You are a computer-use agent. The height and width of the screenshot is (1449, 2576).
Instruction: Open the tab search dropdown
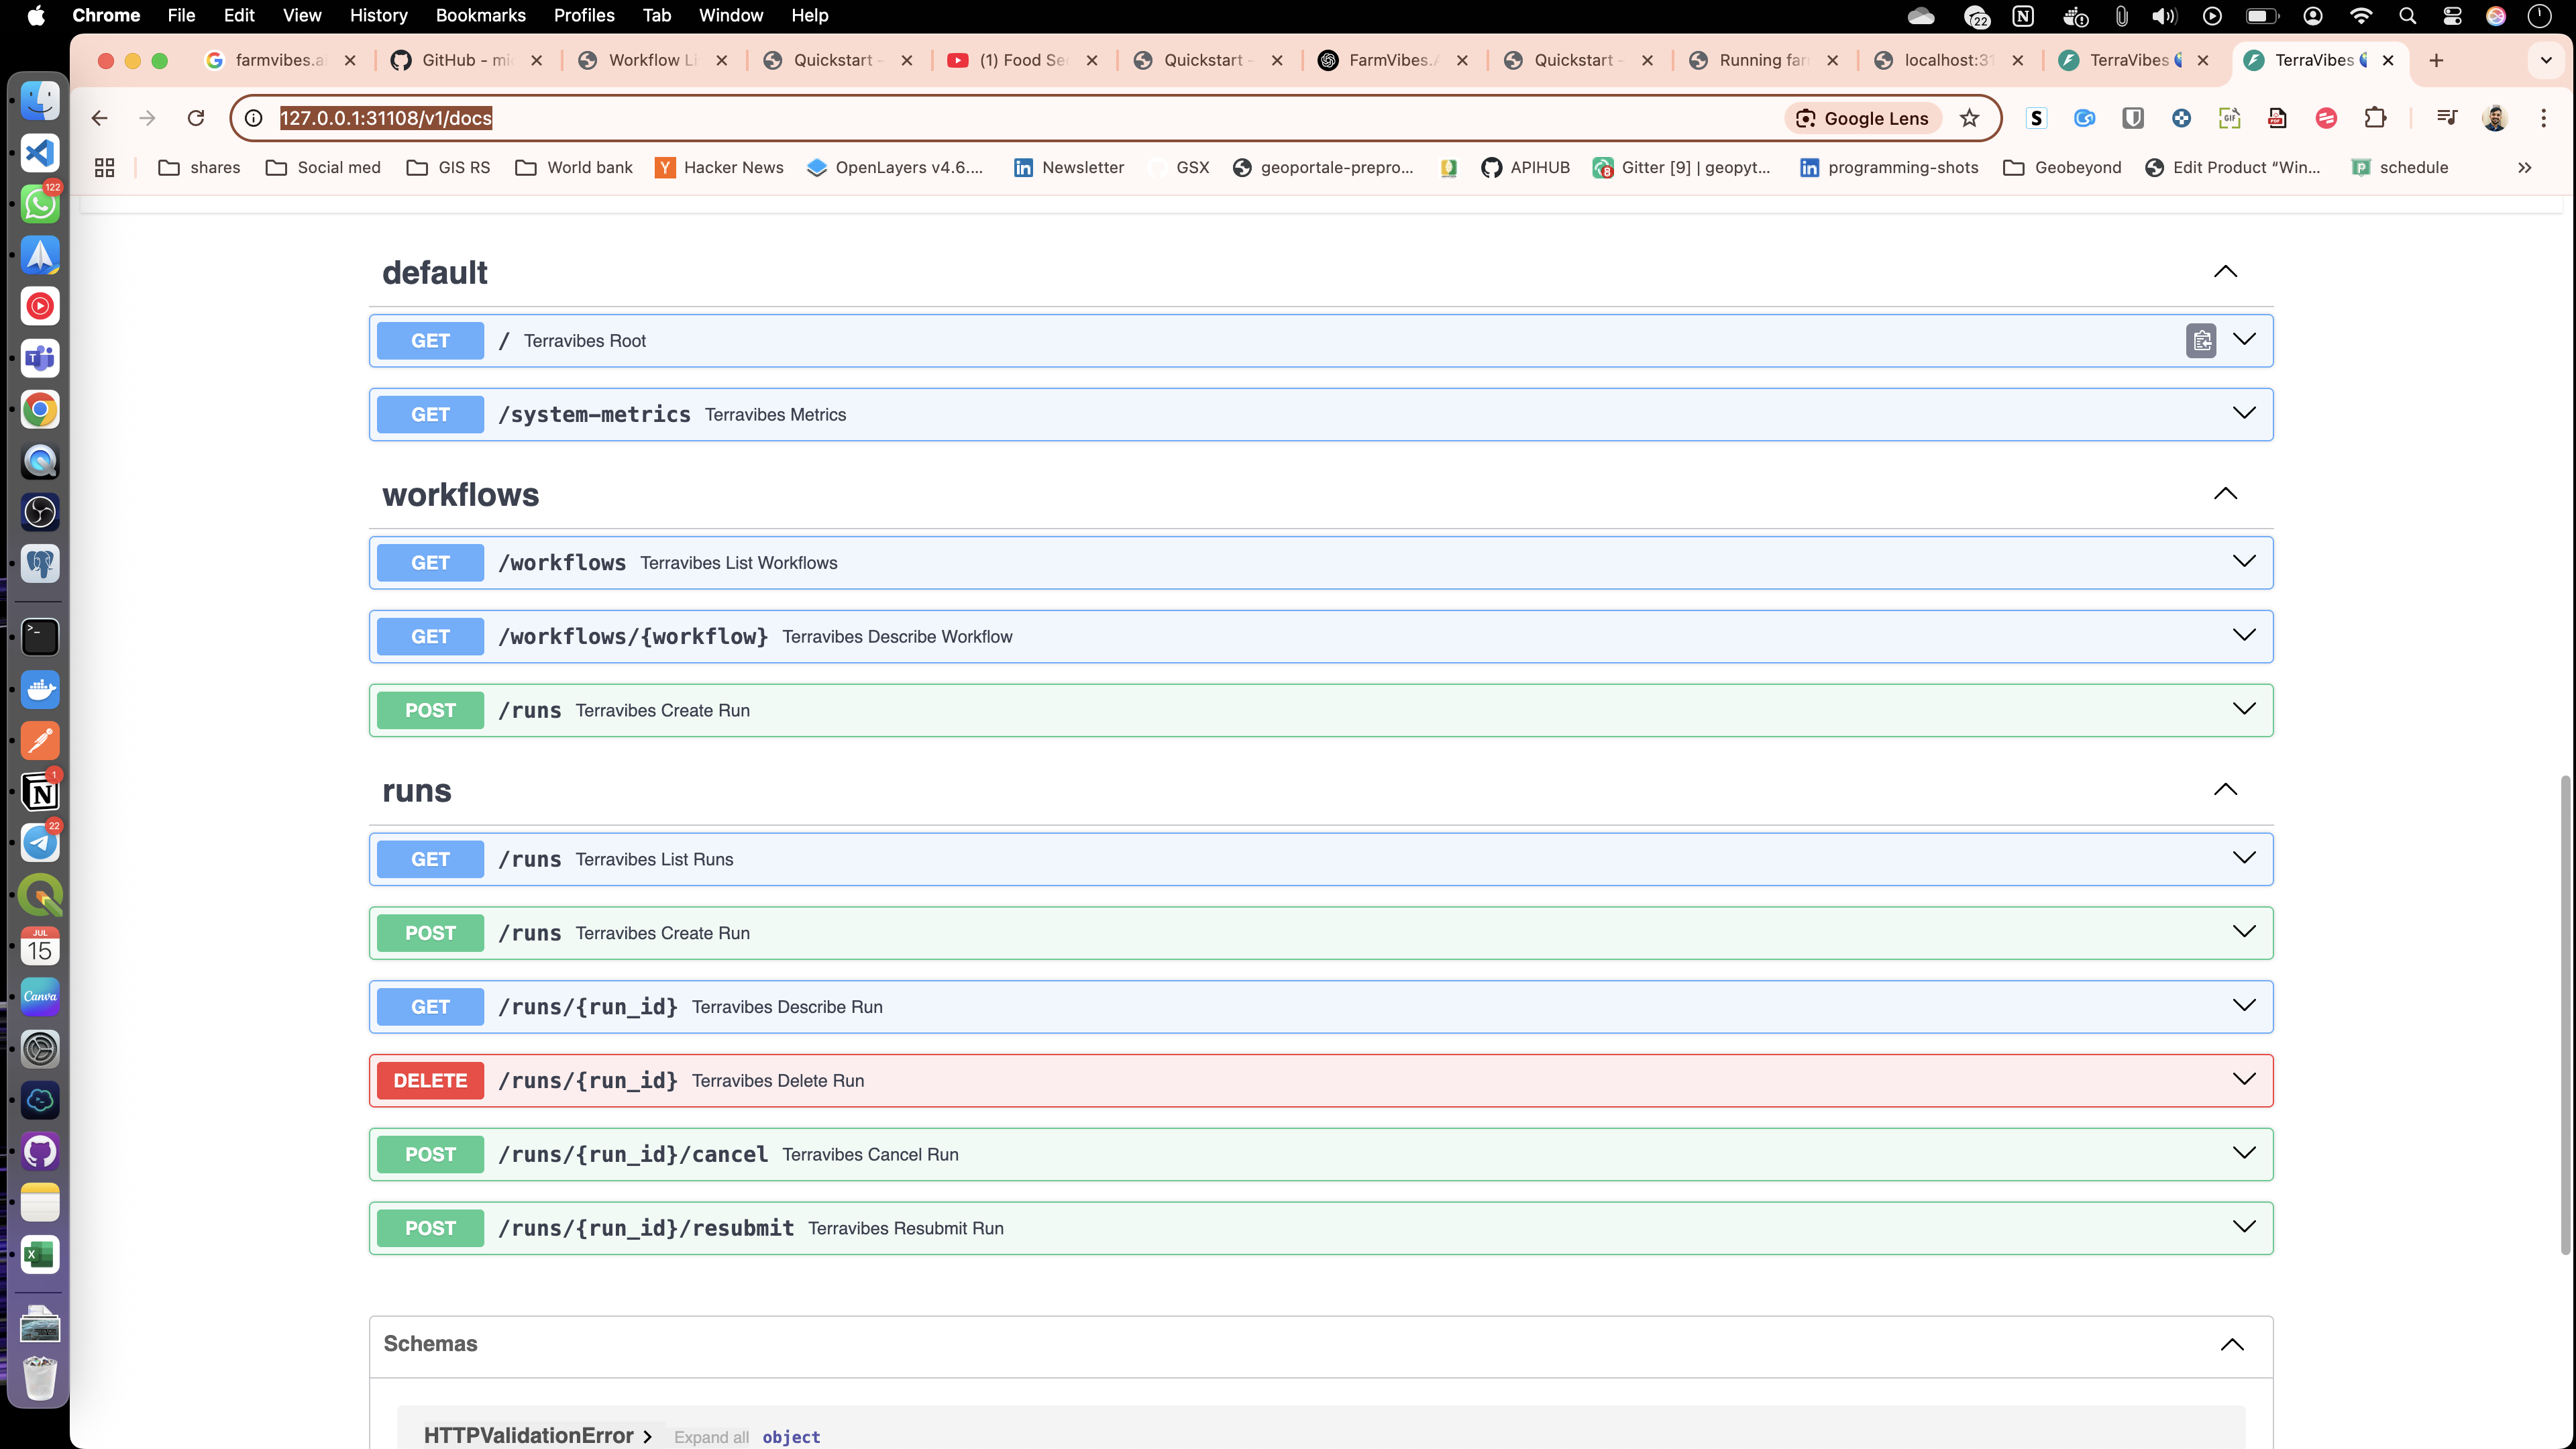click(x=2546, y=60)
